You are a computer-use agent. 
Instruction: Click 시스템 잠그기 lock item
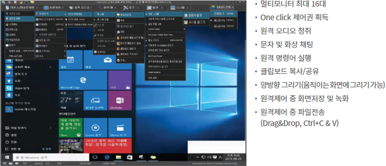(196, 22)
